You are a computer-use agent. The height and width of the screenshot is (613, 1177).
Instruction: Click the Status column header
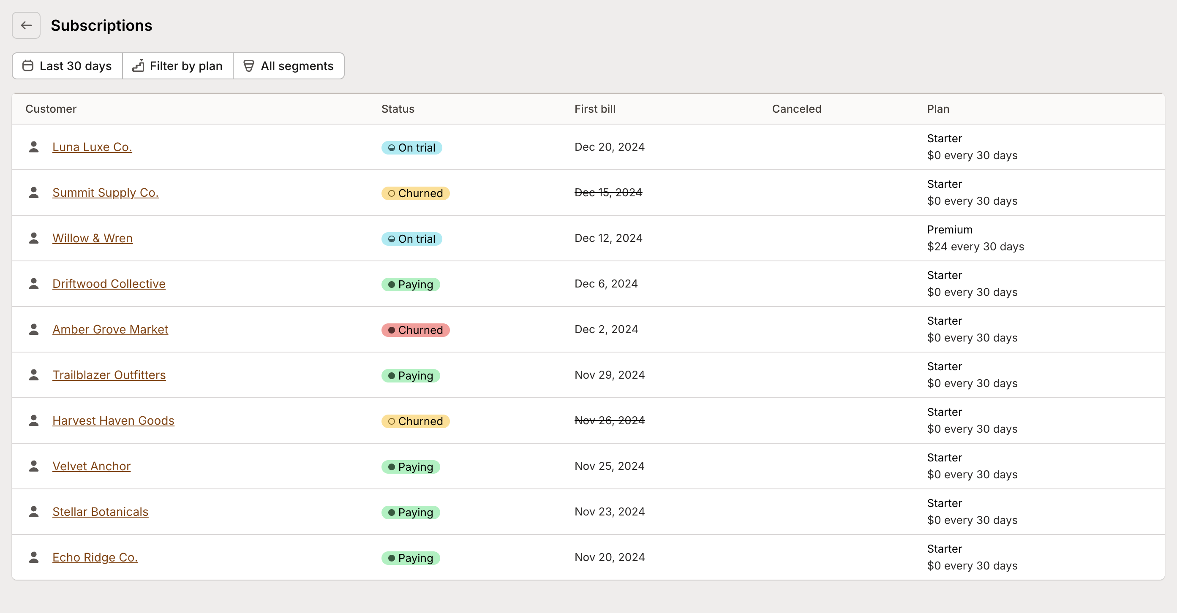point(398,109)
